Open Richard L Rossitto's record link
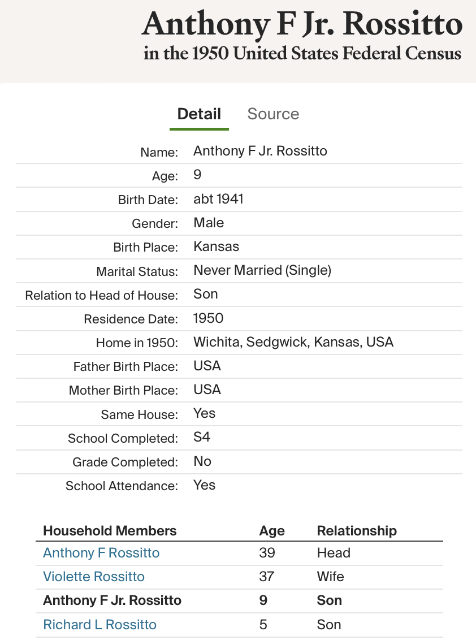This screenshot has height=640, width=476. click(x=99, y=625)
